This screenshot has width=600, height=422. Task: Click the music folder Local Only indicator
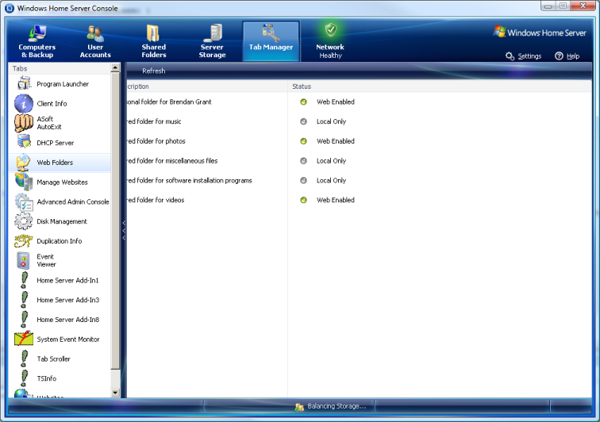pos(303,121)
